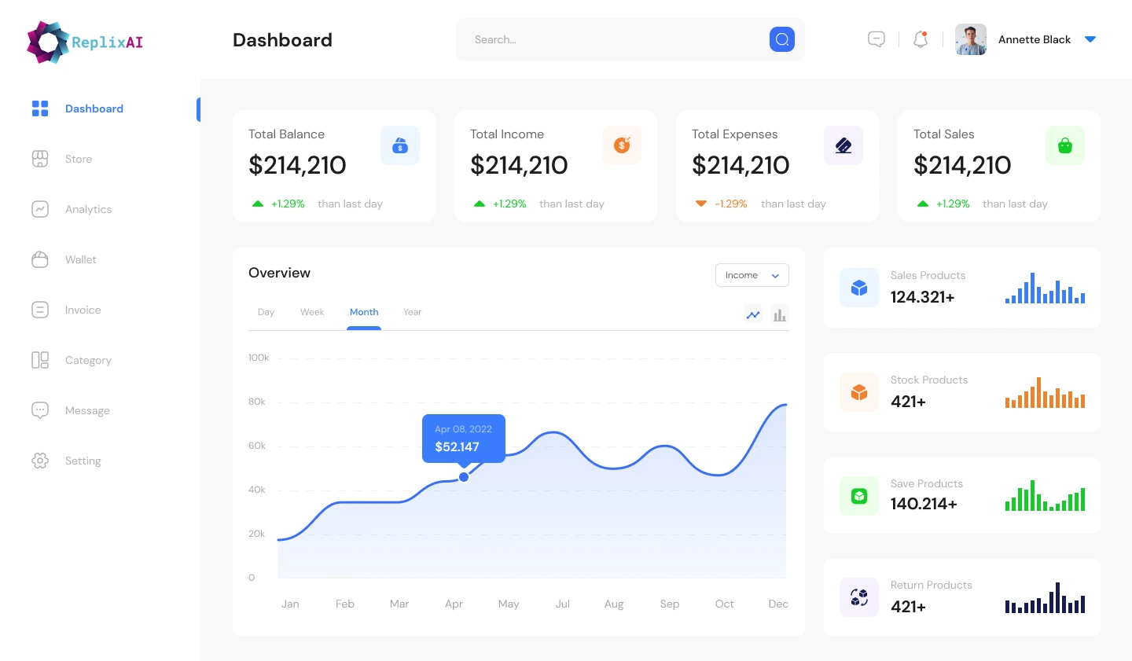This screenshot has height=661, width=1132.
Task: Go to Invoice in the sidebar
Action: pyautogui.click(x=83, y=310)
